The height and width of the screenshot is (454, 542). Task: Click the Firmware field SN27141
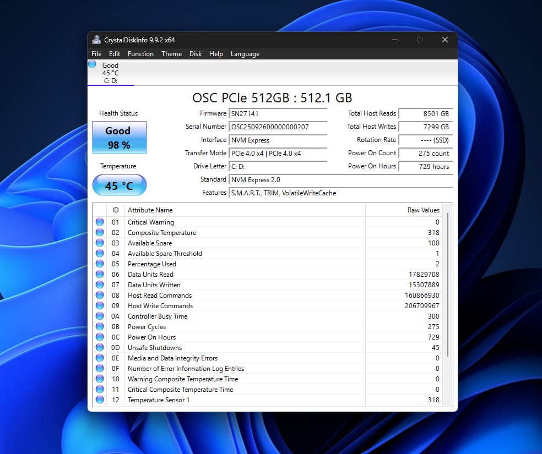pyautogui.click(x=278, y=113)
